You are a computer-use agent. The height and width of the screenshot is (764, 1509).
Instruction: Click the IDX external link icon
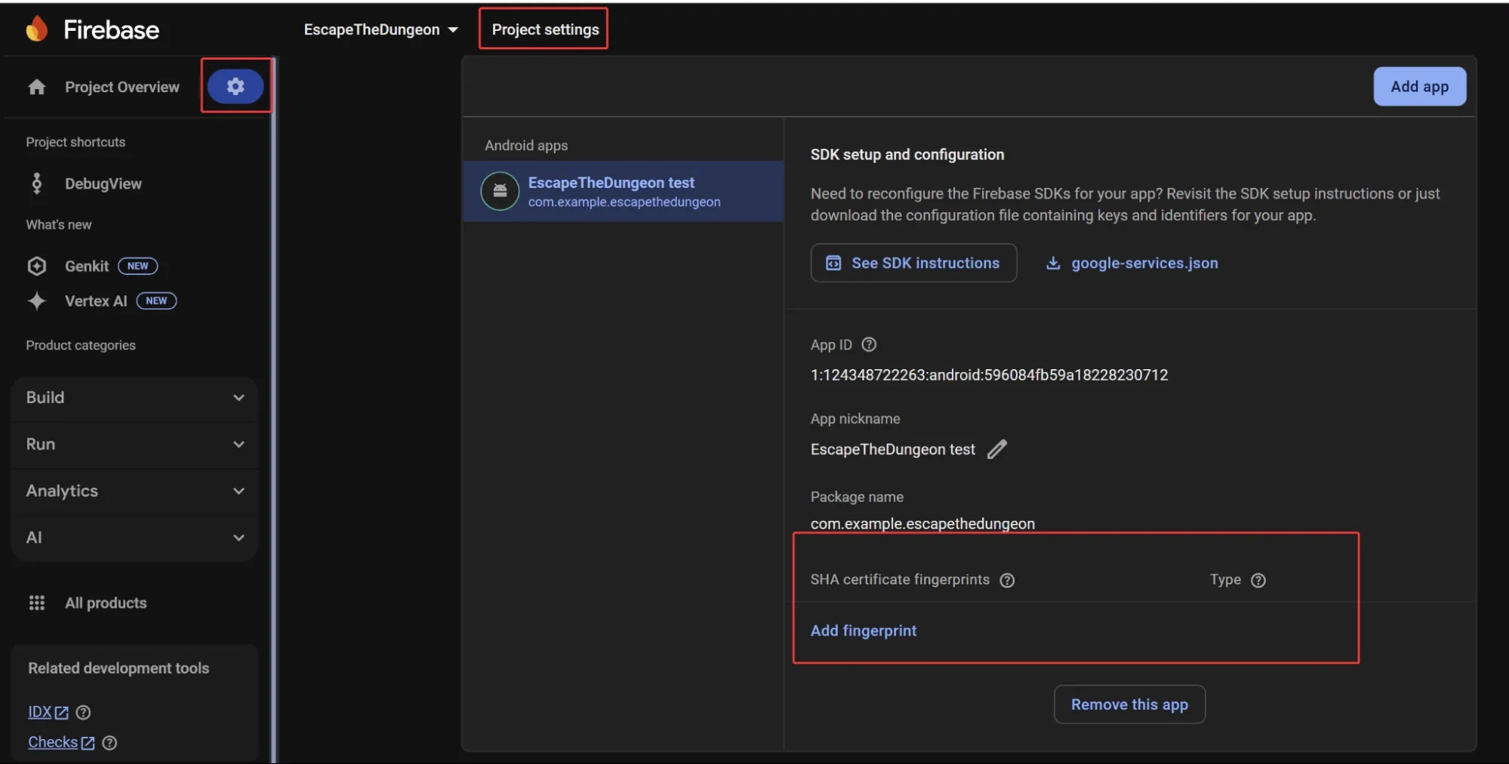coord(62,713)
